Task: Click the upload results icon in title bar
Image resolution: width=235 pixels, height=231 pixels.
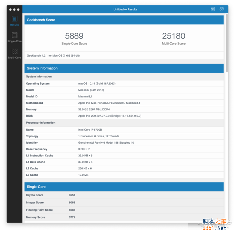Action: [213, 9]
